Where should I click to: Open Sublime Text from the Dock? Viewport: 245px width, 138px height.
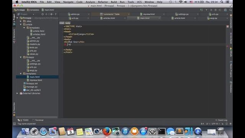(180, 131)
